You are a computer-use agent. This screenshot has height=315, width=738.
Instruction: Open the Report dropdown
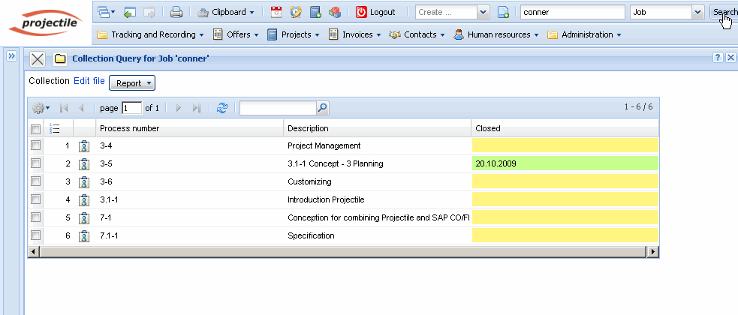132,83
